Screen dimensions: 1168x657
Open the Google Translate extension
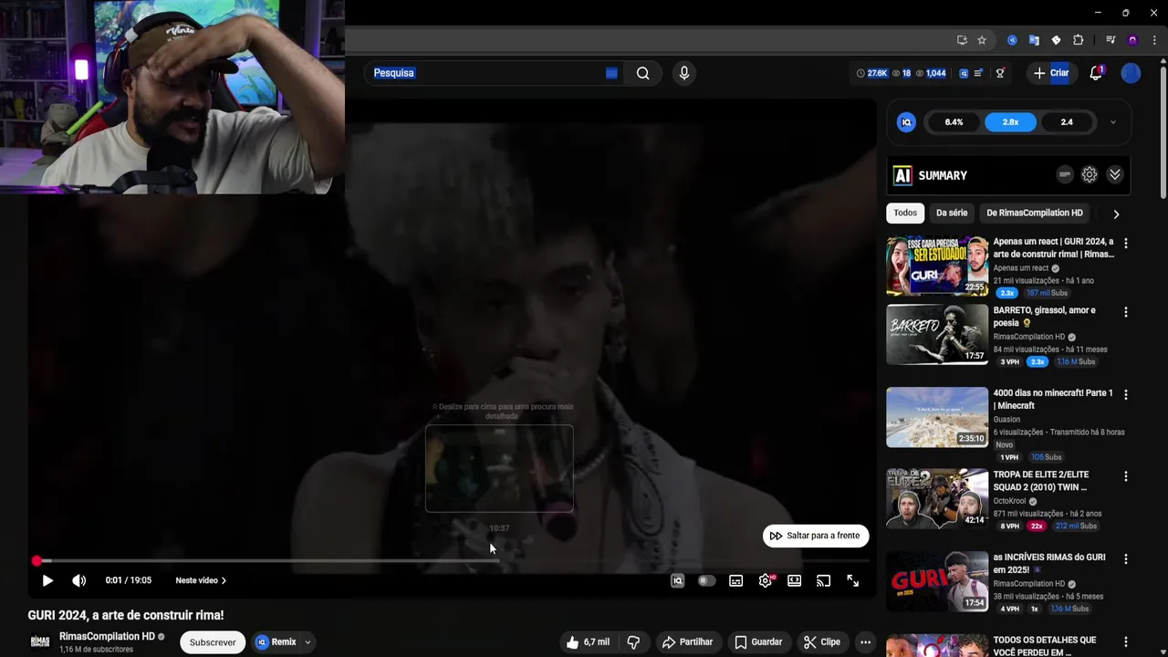pos(1034,40)
